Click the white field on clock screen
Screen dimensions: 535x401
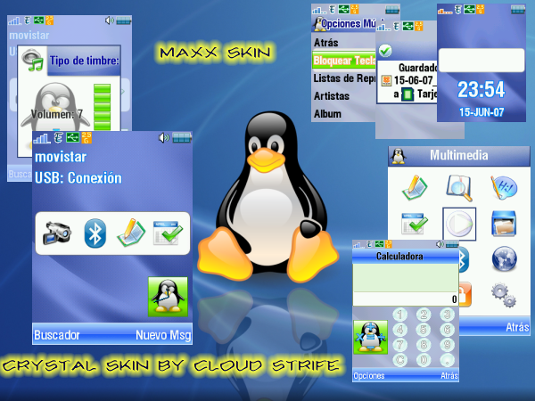coord(481,61)
